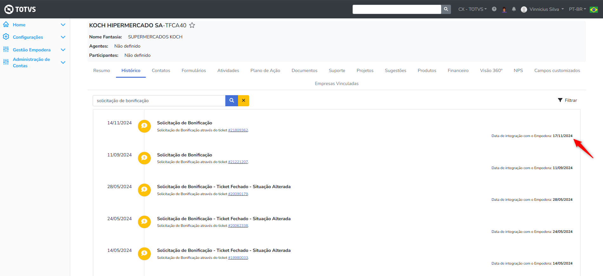The width and height of the screenshot is (603, 276).
Task: Click the history search field with 'solicitação de bonificação'
Action: [159, 101]
